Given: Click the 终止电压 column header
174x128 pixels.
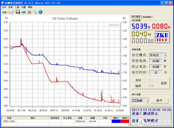Looking at the screenshot, I should pos(68,118).
